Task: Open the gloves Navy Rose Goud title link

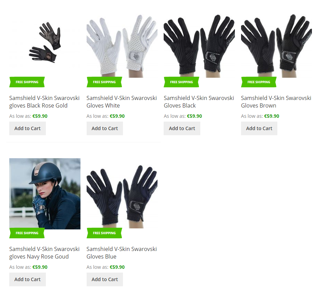Action: [x=44, y=253]
